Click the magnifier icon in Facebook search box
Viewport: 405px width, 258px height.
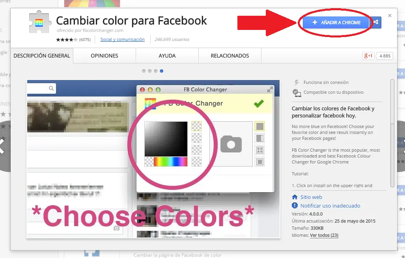pyautogui.click(x=51, y=88)
